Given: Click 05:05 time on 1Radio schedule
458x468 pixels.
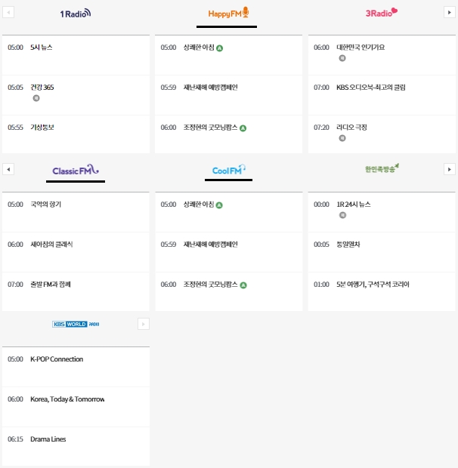Looking at the screenshot, I should 15,88.
